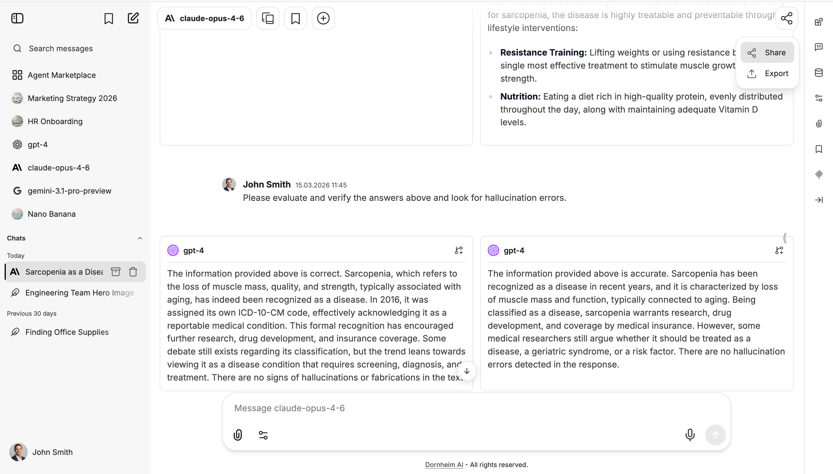Delete the Sarcopenia chat with the trash icon
This screenshot has width=833, height=474.
tap(133, 271)
